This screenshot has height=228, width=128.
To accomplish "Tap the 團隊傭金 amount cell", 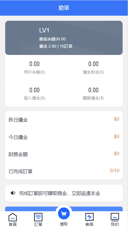I will pos(93,93).
